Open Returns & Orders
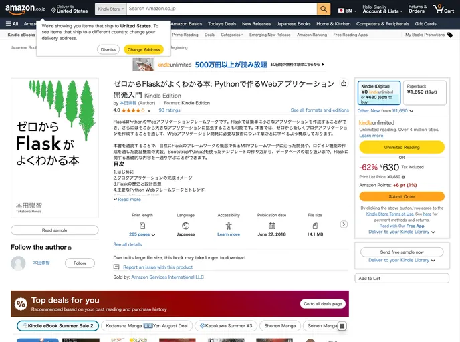 click(x=417, y=9)
